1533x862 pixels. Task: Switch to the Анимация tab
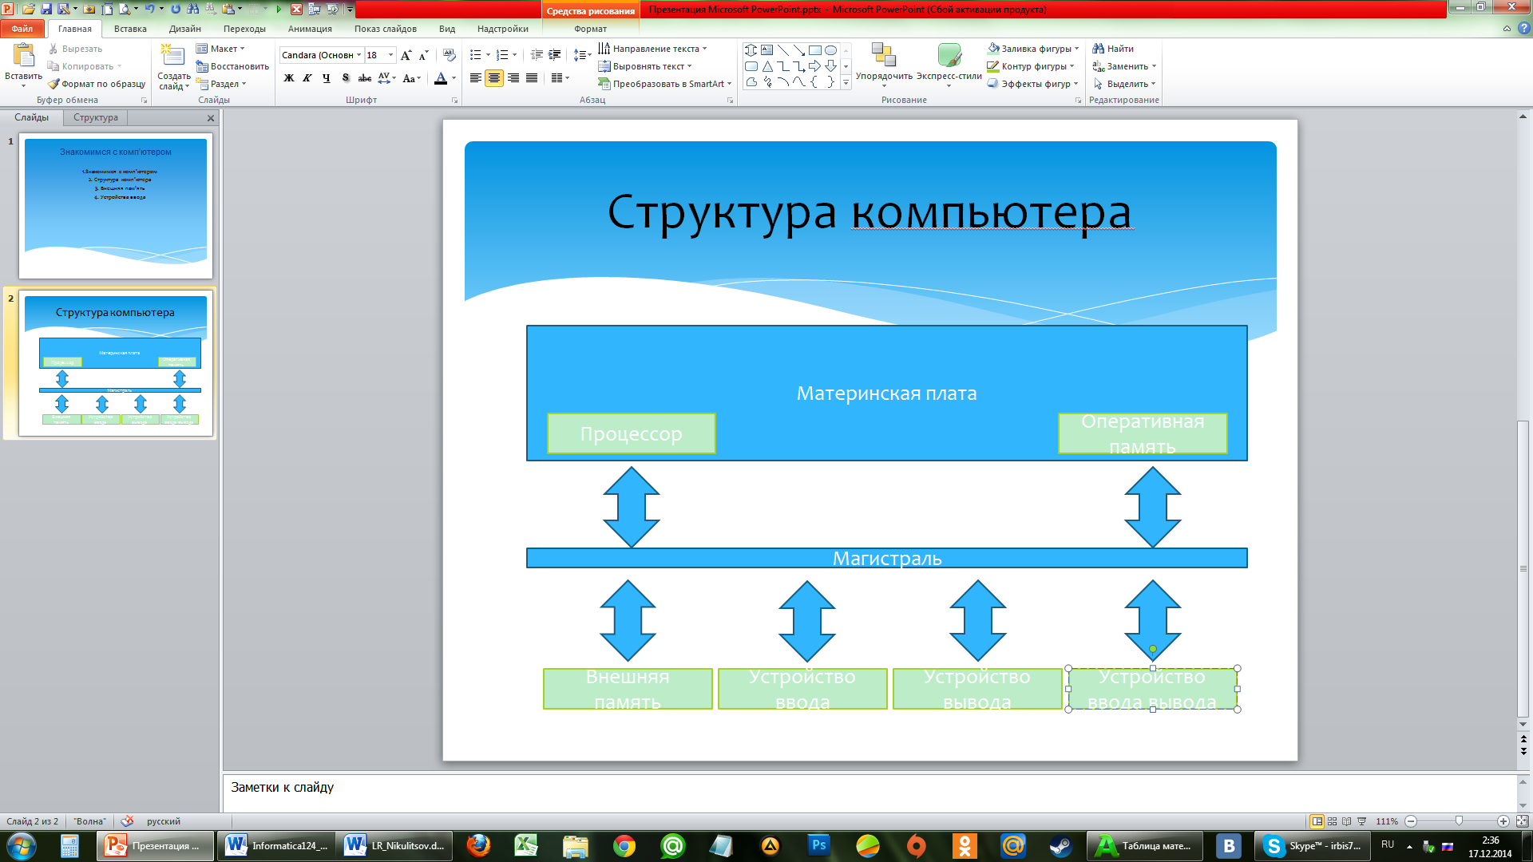click(310, 29)
